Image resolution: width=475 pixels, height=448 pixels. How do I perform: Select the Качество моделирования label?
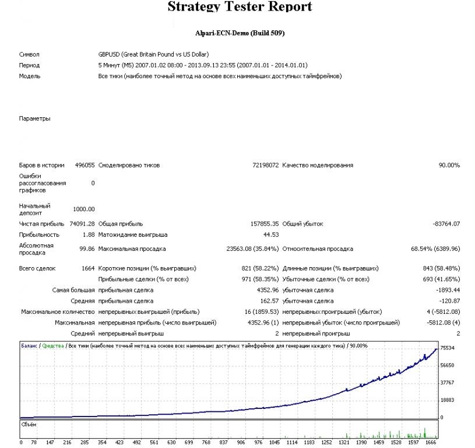318,165
